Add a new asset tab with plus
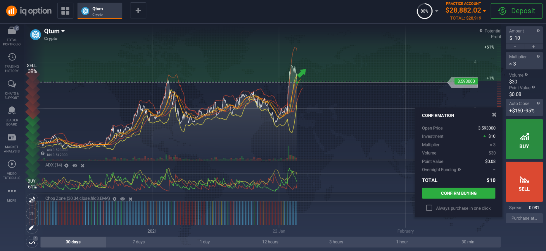This screenshot has height=251, width=546. coord(138,11)
